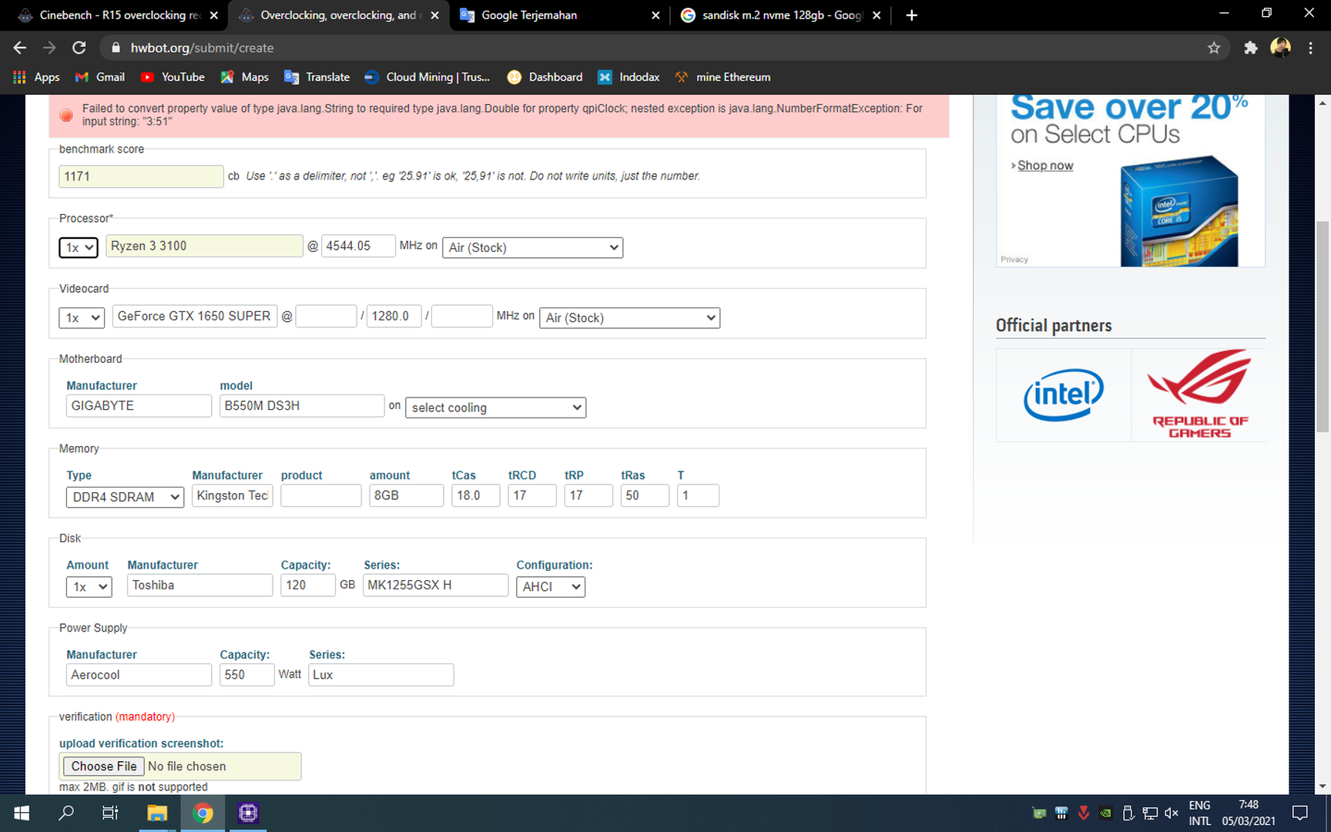Open Windows taskbar search
The image size is (1331, 832).
66,813
